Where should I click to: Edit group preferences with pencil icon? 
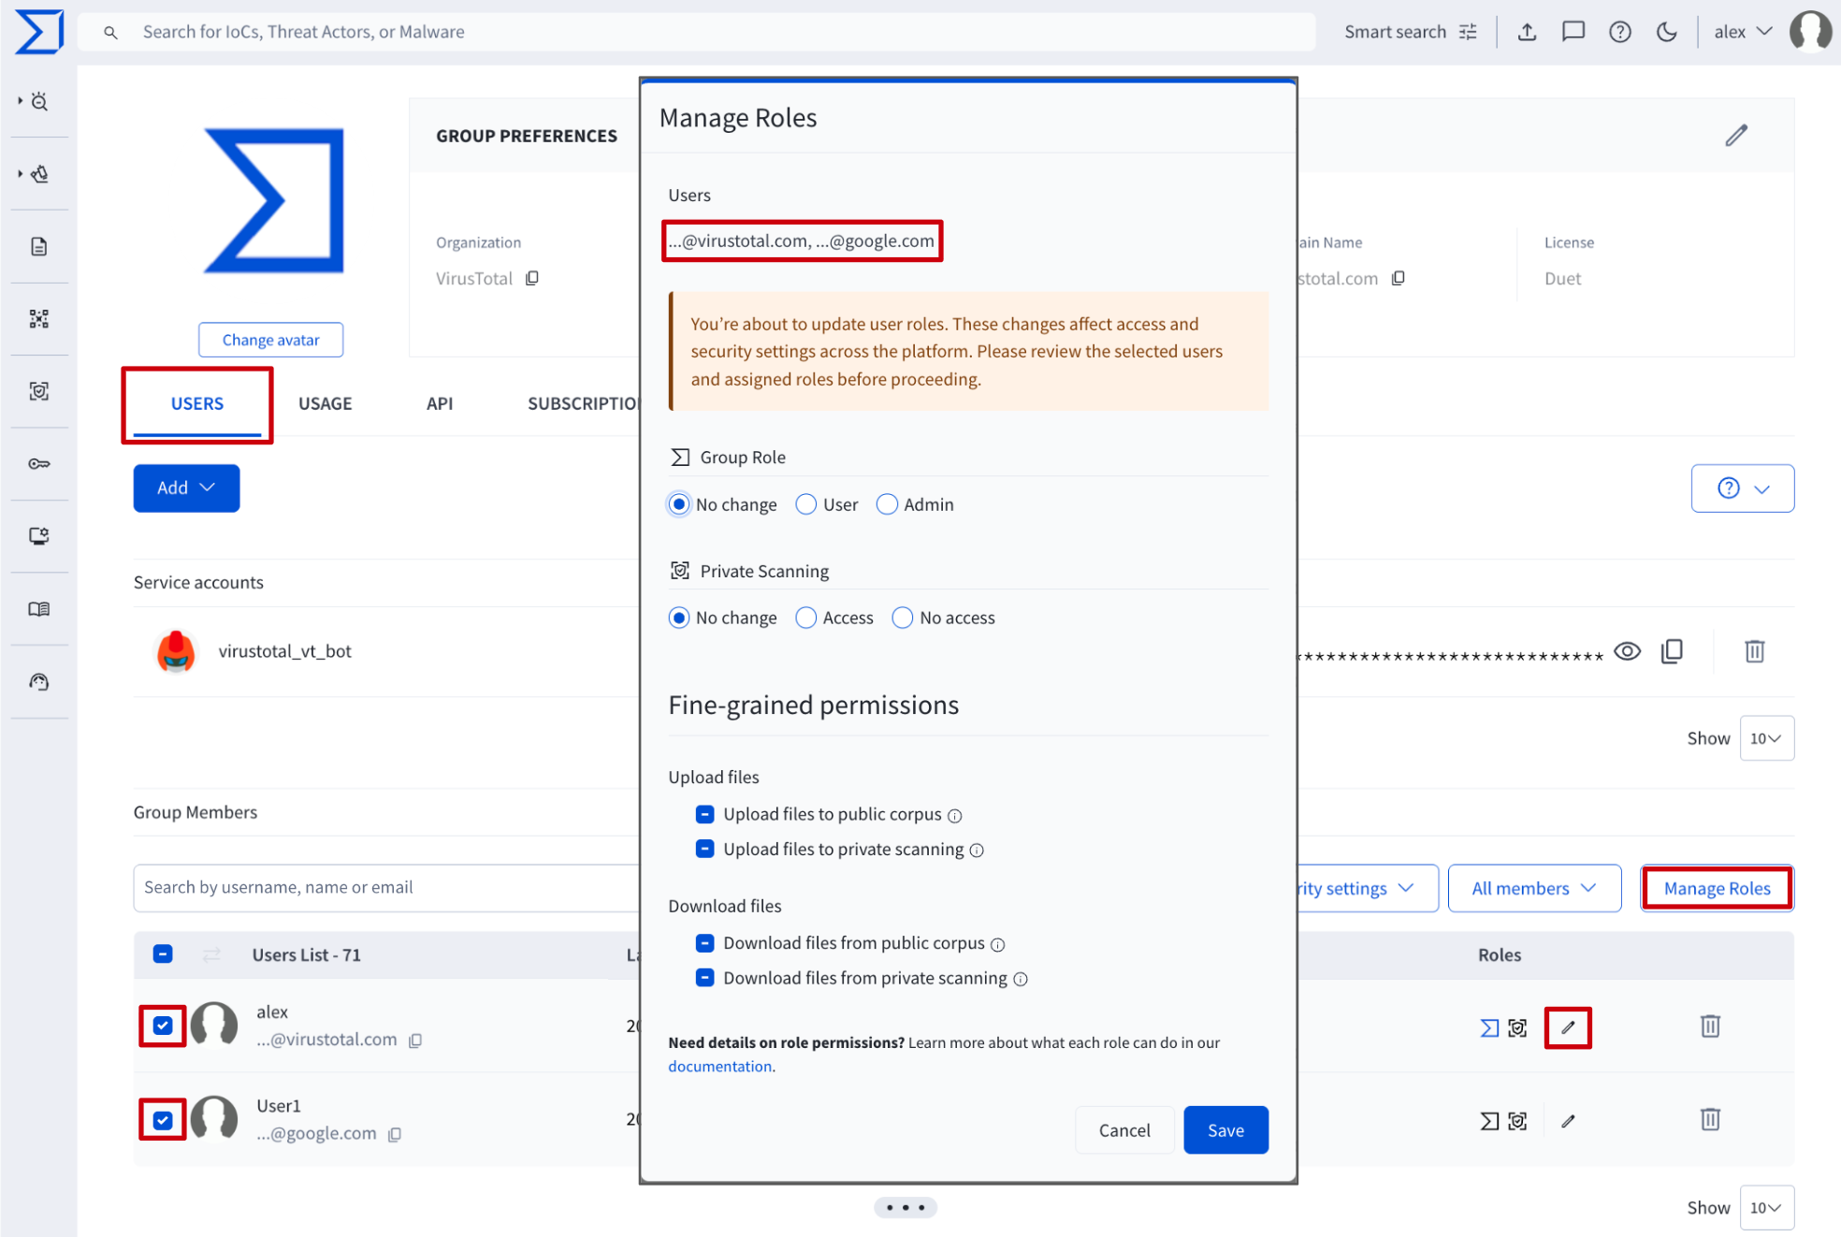click(1736, 136)
